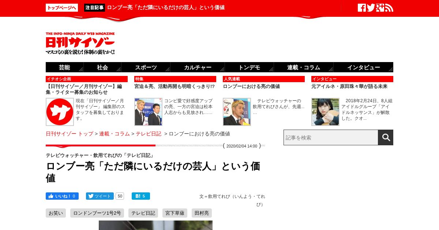Viewport: 439px width, 230px height.
Task: Click the red サ logo thumbnail
Action: pos(60,112)
